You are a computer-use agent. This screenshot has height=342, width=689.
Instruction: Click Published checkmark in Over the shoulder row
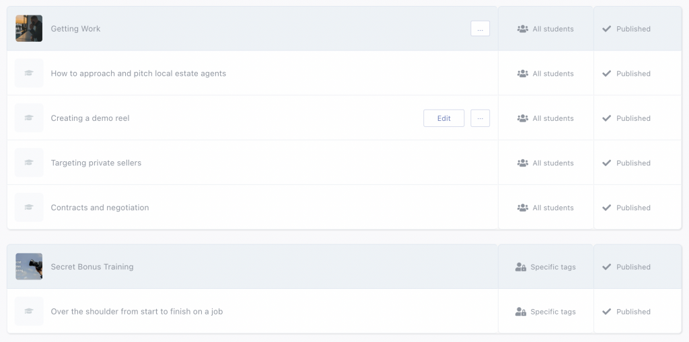tap(607, 312)
